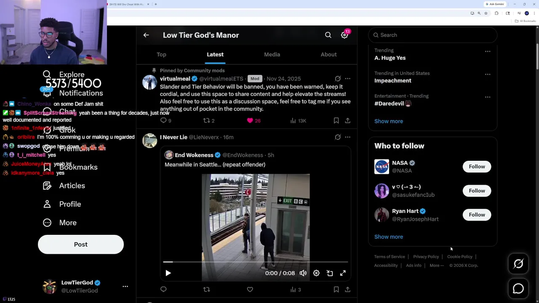
Task: Click the Post button
Action: pyautogui.click(x=81, y=245)
